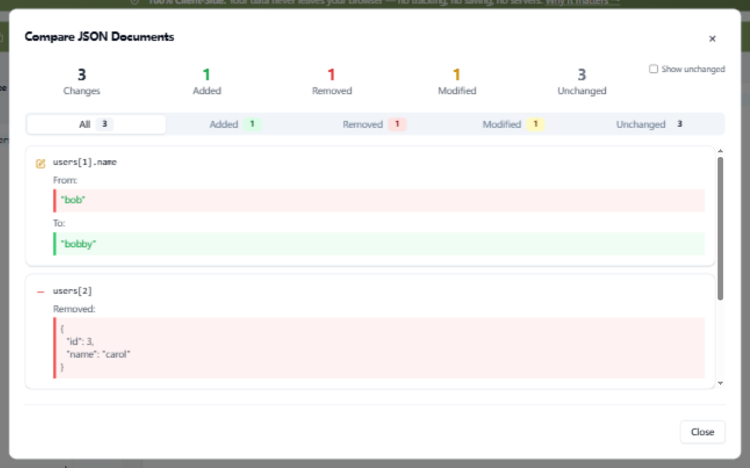Click the Added count summary
This screenshot has height=468, width=750.
pyautogui.click(x=207, y=81)
